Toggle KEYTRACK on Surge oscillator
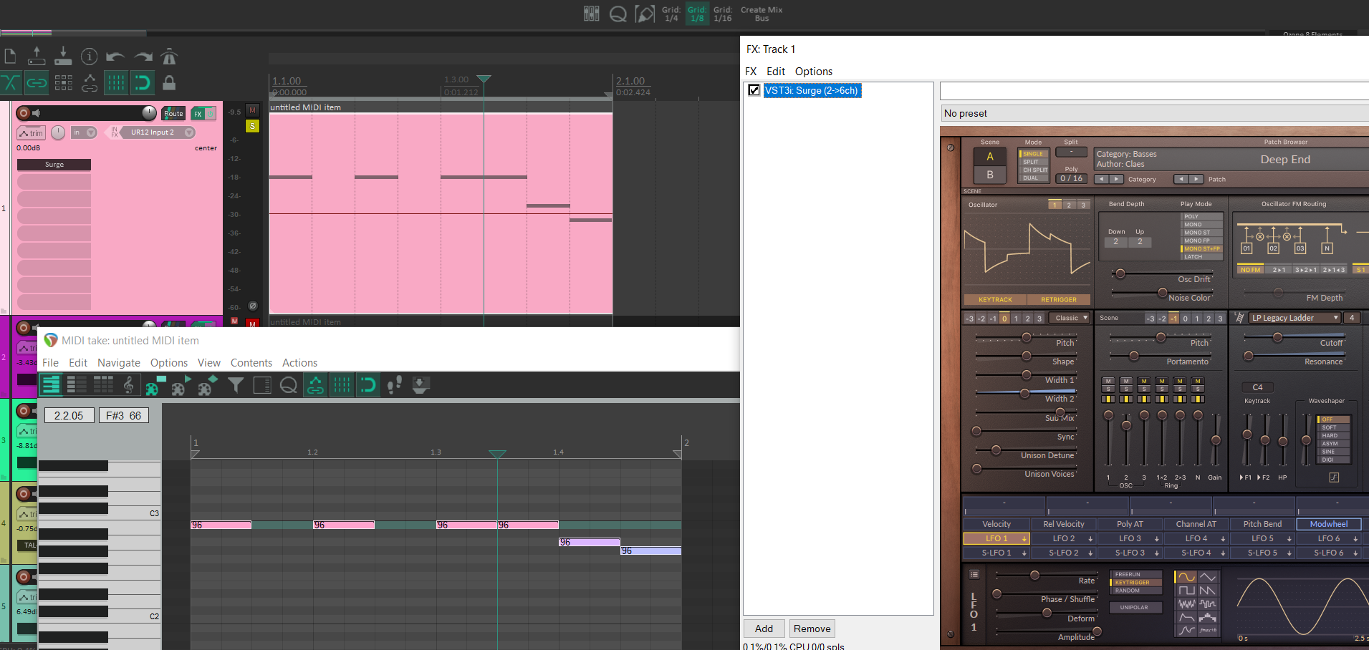This screenshot has width=1369, height=650. [995, 300]
